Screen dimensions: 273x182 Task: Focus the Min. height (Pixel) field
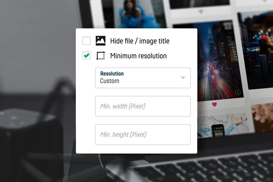click(143, 135)
